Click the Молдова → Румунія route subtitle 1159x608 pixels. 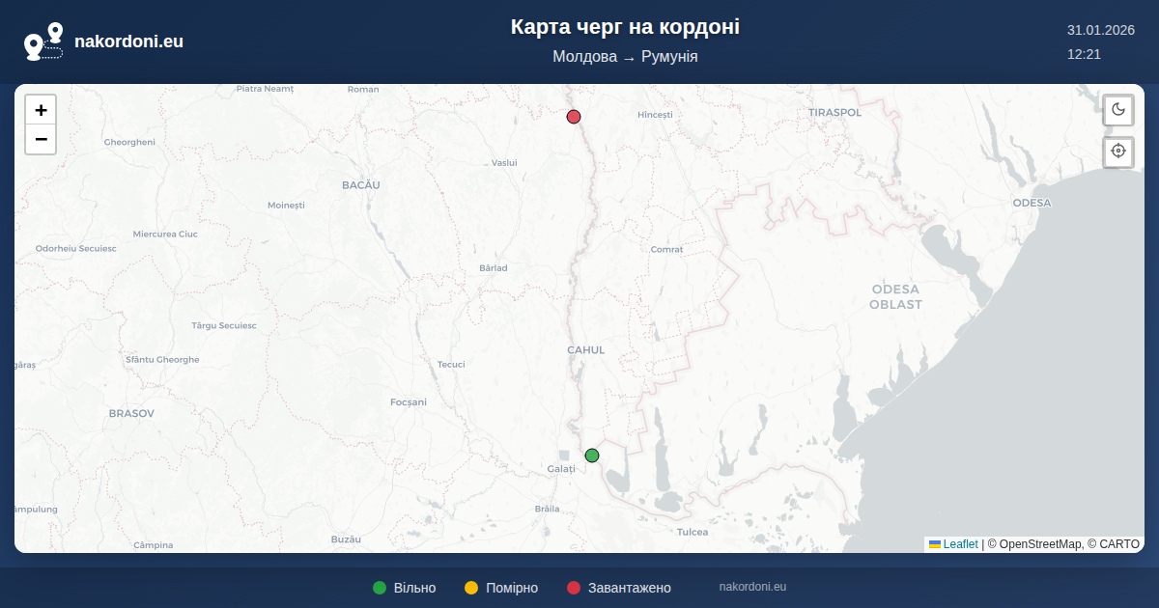625,57
